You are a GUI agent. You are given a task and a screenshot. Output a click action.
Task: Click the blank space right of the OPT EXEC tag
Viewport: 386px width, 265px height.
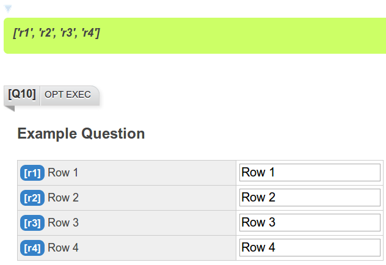pyautogui.click(x=241, y=96)
